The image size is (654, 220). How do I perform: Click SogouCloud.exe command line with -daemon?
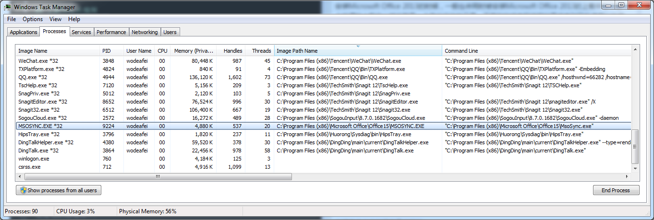532,118
